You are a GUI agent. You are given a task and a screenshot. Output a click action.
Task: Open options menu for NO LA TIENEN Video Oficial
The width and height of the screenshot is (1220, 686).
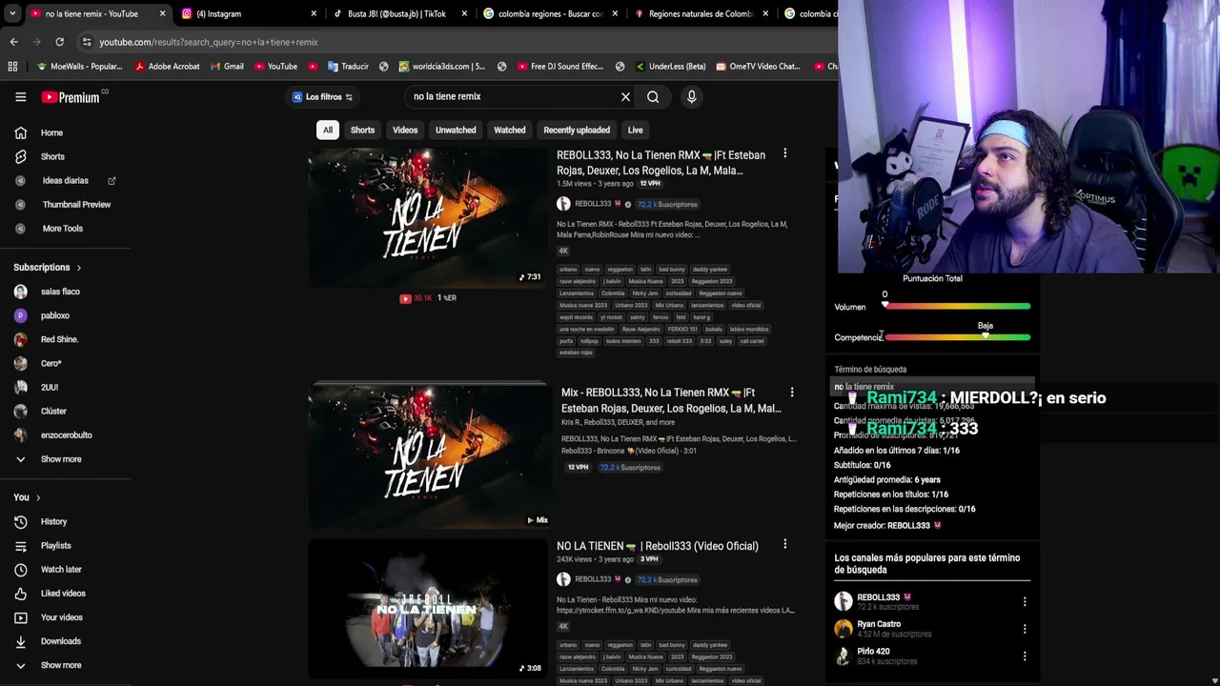tap(784, 544)
